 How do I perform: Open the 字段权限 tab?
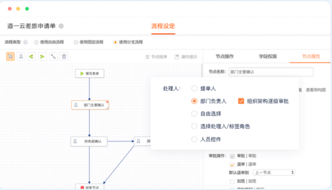(x=268, y=57)
